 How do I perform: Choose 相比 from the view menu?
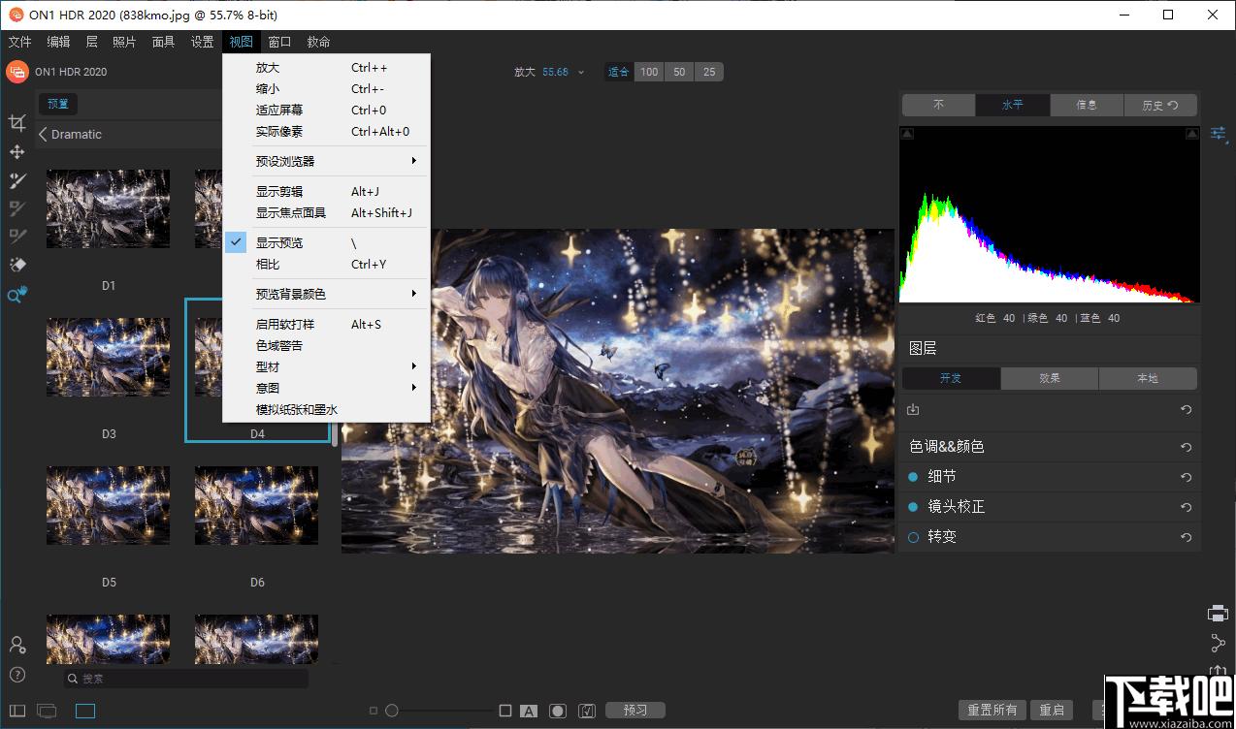pyautogui.click(x=326, y=265)
